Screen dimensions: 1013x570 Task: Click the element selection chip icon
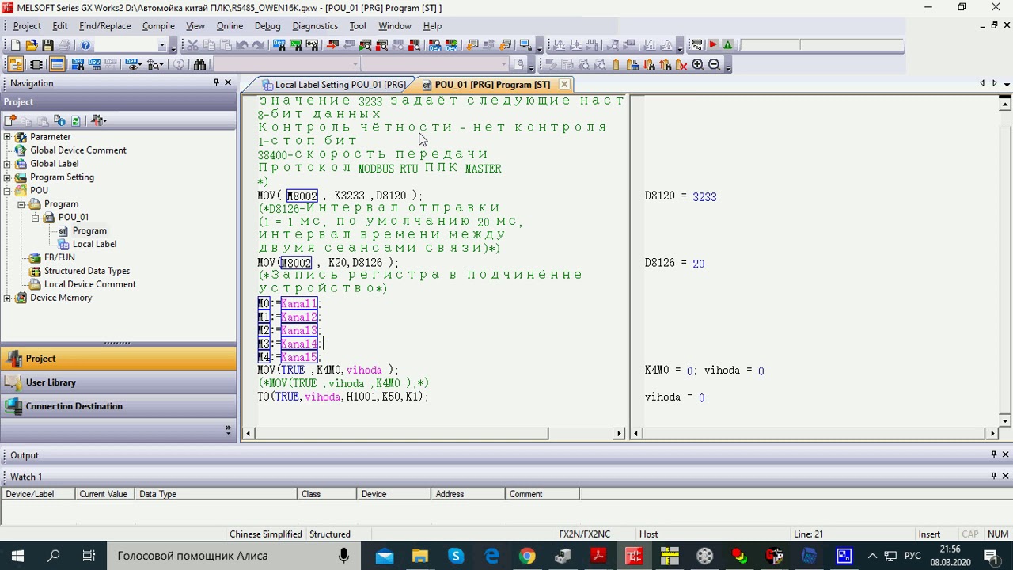pos(37,65)
